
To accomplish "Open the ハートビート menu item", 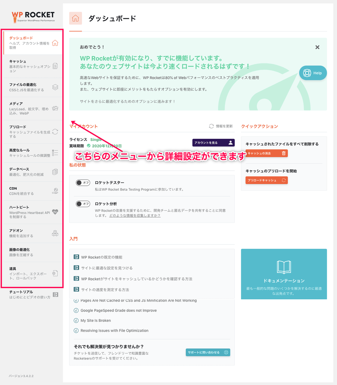I will (33, 212).
